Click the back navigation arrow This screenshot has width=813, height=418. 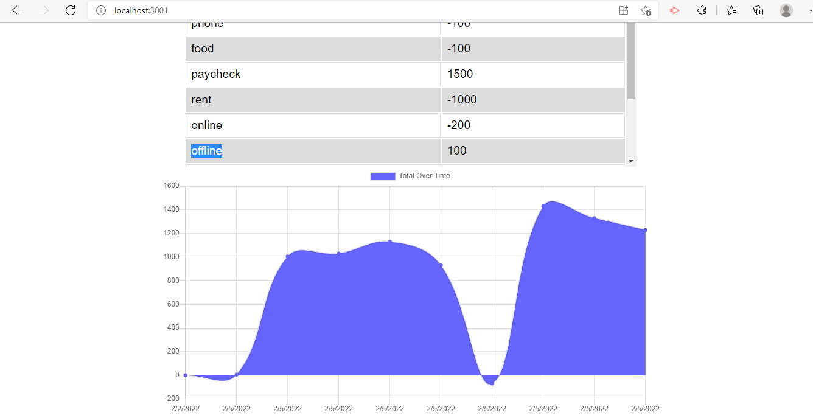16,10
